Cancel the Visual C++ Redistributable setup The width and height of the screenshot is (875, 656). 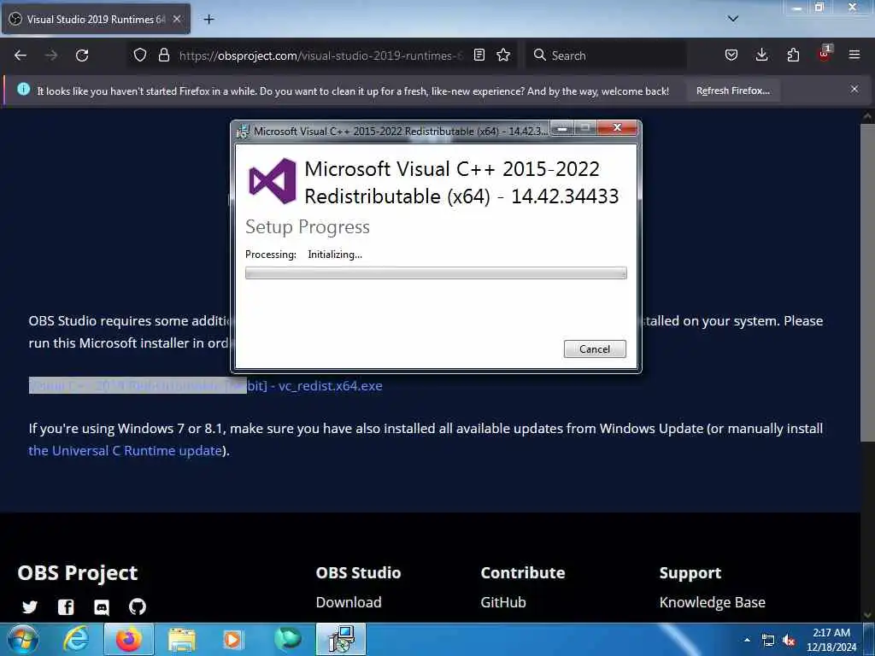pos(595,349)
